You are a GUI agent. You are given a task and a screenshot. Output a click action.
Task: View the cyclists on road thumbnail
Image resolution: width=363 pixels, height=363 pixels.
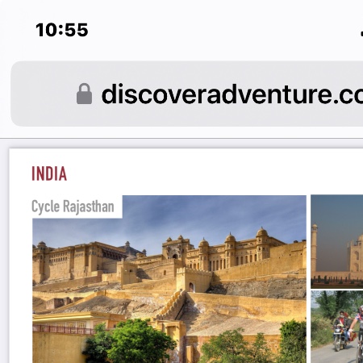337,327
